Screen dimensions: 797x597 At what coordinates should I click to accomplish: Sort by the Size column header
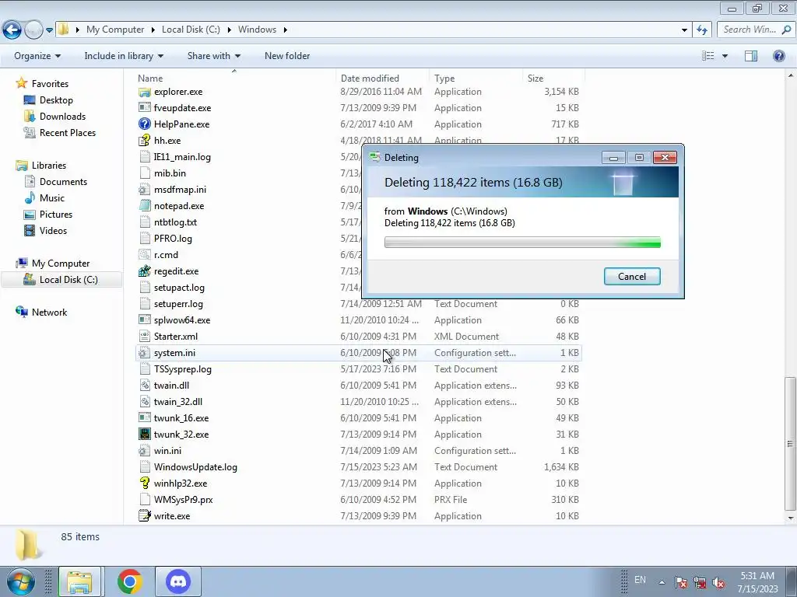(x=535, y=79)
